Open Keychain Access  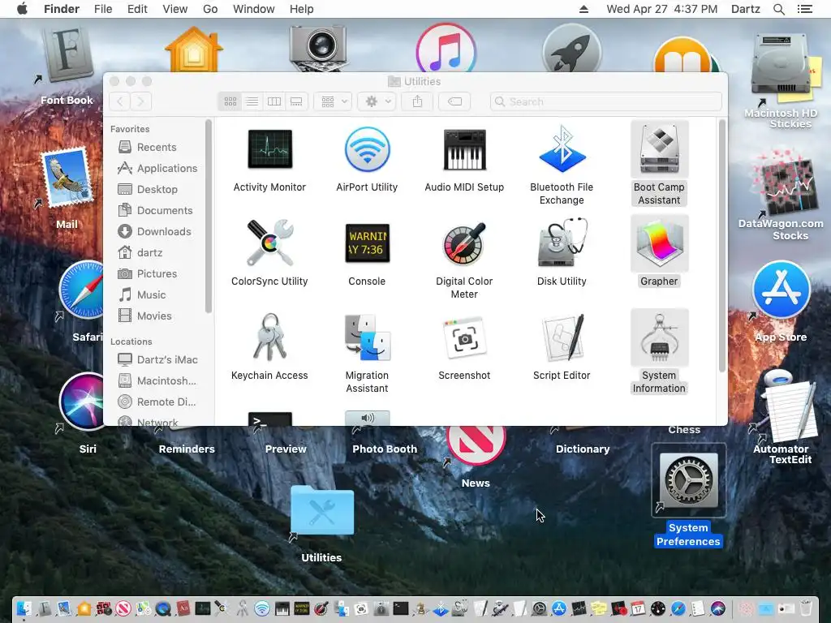click(269, 337)
